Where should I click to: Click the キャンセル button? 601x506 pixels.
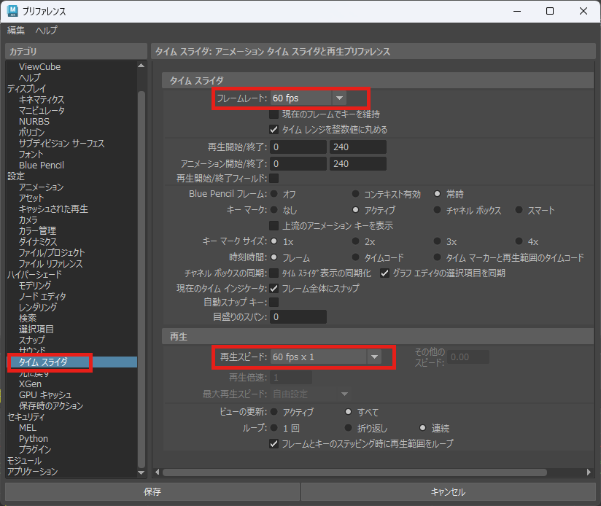448,492
